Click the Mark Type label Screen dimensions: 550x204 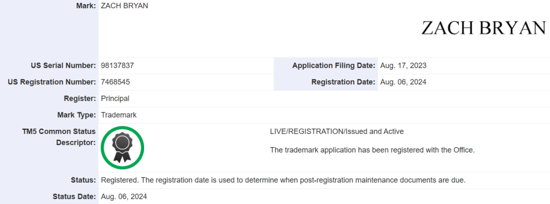tap(76, 115)
